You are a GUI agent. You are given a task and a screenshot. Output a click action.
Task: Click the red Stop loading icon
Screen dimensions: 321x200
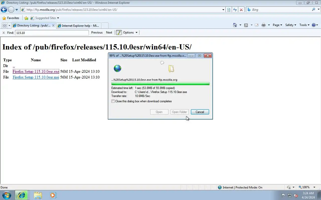coord(241,10)
